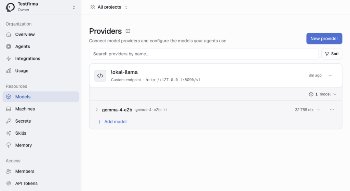Click the Secrets key icon
This screenshot has width=350, height=191.
pyautogui.click(x=9, y=121)
